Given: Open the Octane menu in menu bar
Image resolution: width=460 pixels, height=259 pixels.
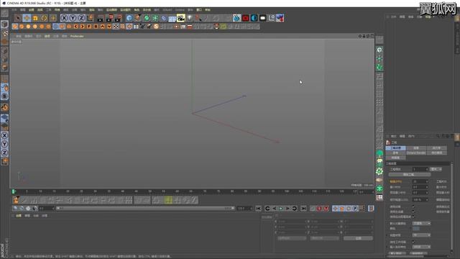Looking at the screenshot, I should (180, 10).
